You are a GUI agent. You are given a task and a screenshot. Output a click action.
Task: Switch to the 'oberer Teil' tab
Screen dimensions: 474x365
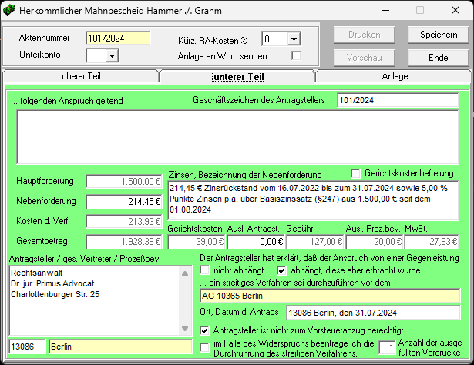point(81,76)
